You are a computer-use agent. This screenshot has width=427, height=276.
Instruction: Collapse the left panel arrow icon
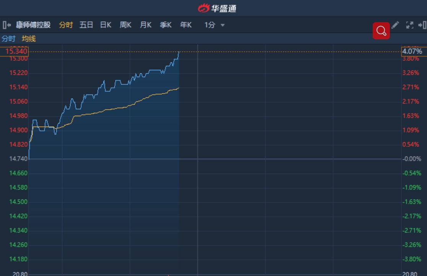point(7,25)
